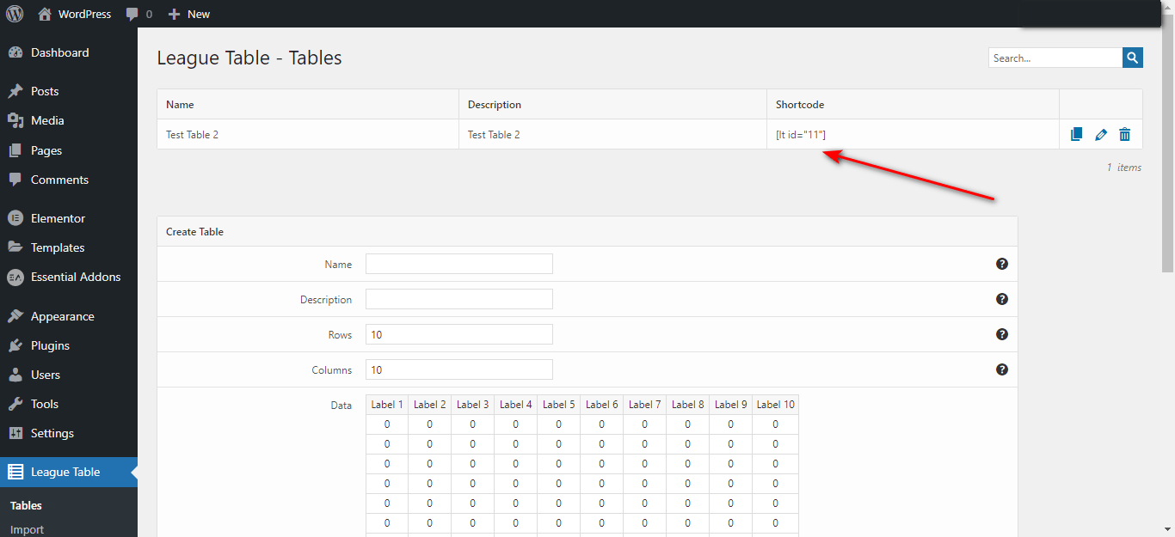Open the New item menu in admin bar

(x=188, y=14)
